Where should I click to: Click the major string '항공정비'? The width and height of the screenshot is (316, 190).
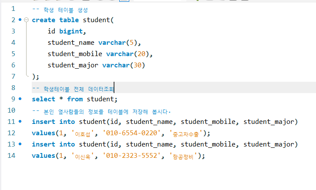click(183, 156)
